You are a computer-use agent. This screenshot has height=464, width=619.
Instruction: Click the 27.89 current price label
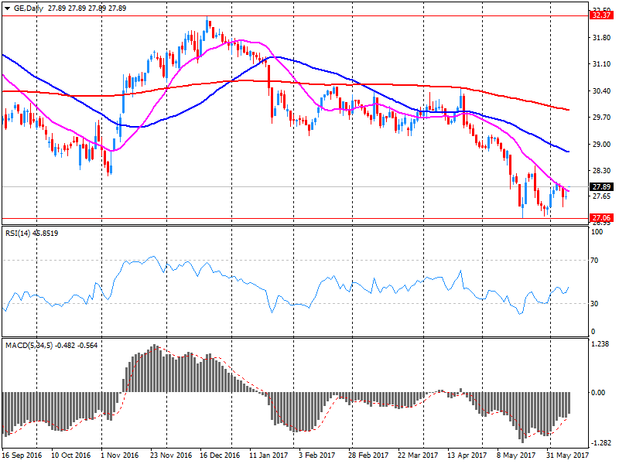pos(602,186)
